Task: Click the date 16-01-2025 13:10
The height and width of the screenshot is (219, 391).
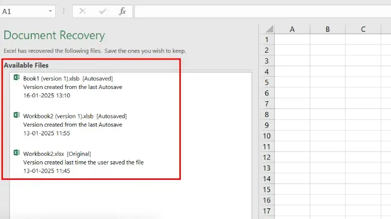Action: click(46, 95)
